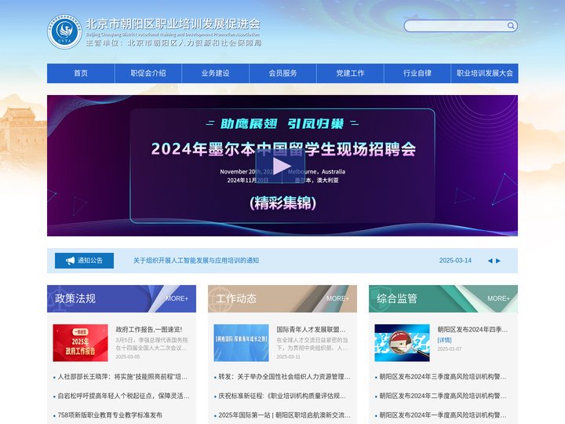
Task: Show next notice with right arrow
Action: point(498,261)
